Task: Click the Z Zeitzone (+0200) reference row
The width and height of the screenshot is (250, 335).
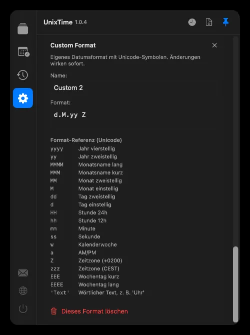Action: click(86, 261)
